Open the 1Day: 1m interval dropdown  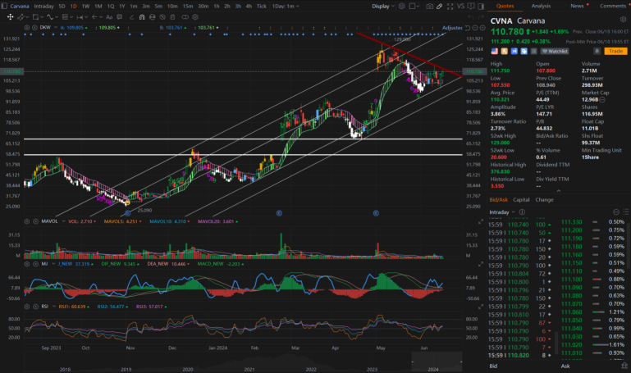tap(286, 6)
